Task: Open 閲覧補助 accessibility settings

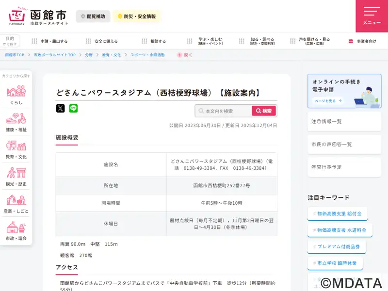Action: tap(92, 16)
